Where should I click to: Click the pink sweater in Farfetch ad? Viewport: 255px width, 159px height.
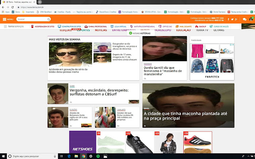[x=197, y=51]
